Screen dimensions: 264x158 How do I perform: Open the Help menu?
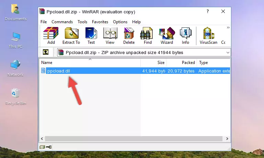[136, 22]
